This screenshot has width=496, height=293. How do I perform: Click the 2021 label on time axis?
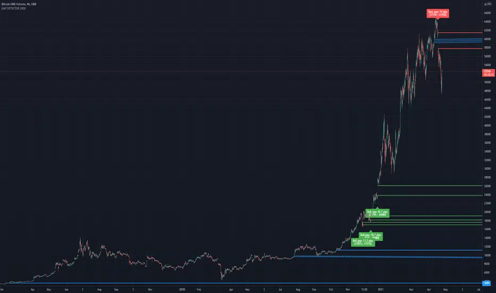381,289
